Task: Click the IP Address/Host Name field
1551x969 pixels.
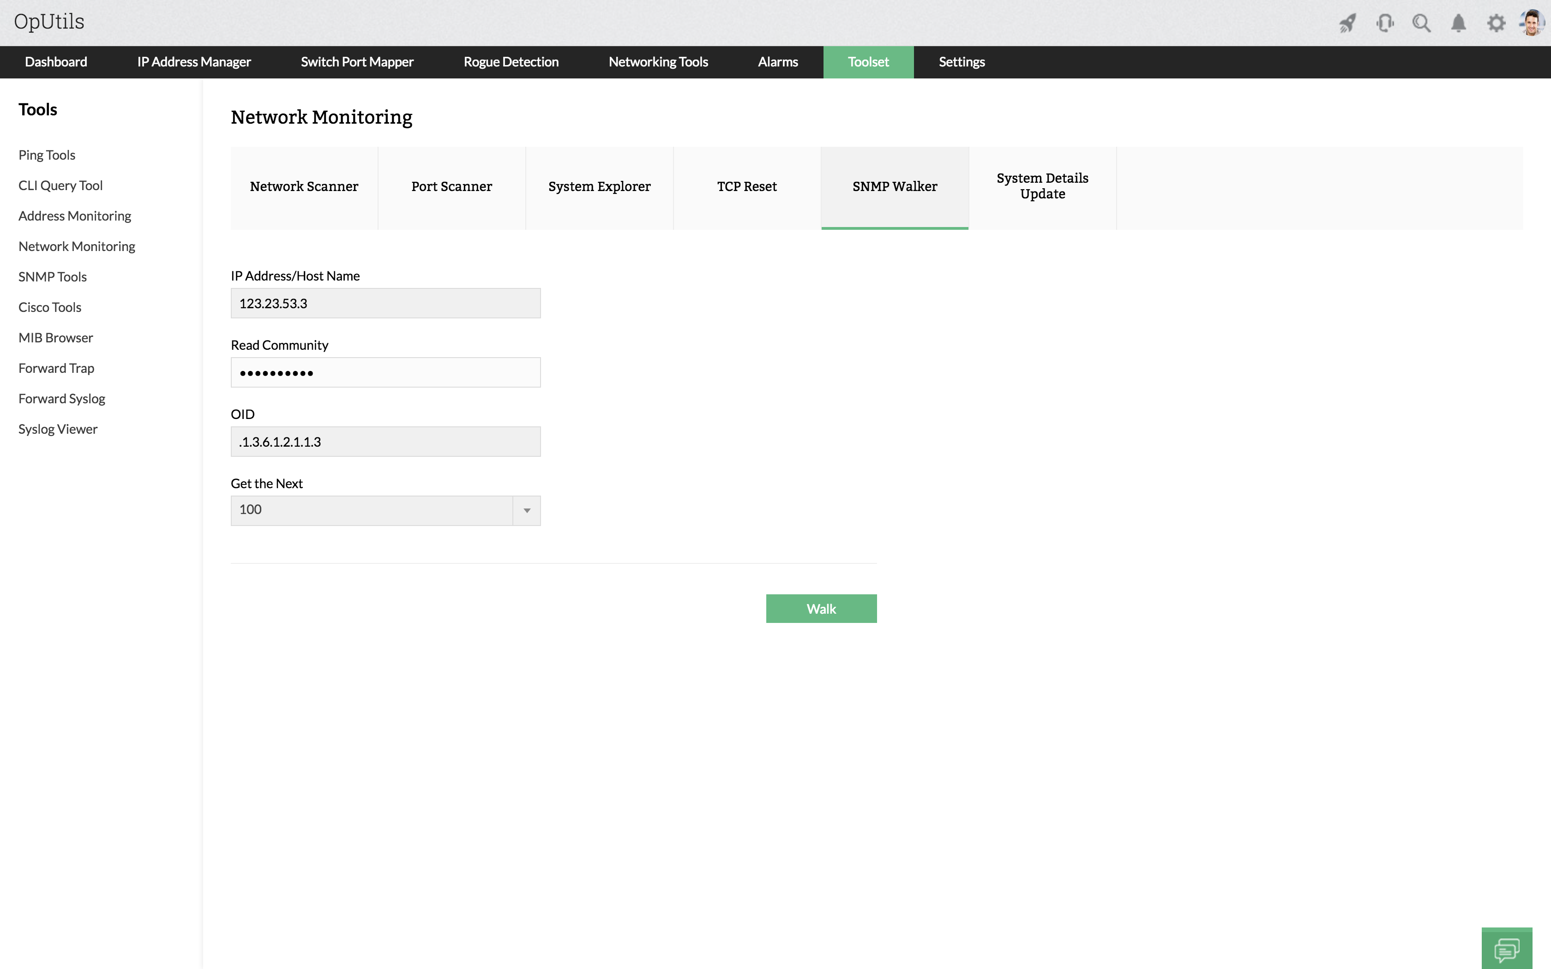Action: pos(385,303)
